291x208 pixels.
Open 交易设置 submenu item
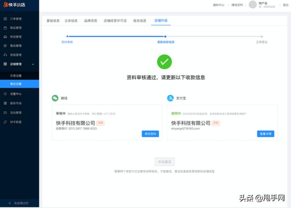tap(20, 76)
